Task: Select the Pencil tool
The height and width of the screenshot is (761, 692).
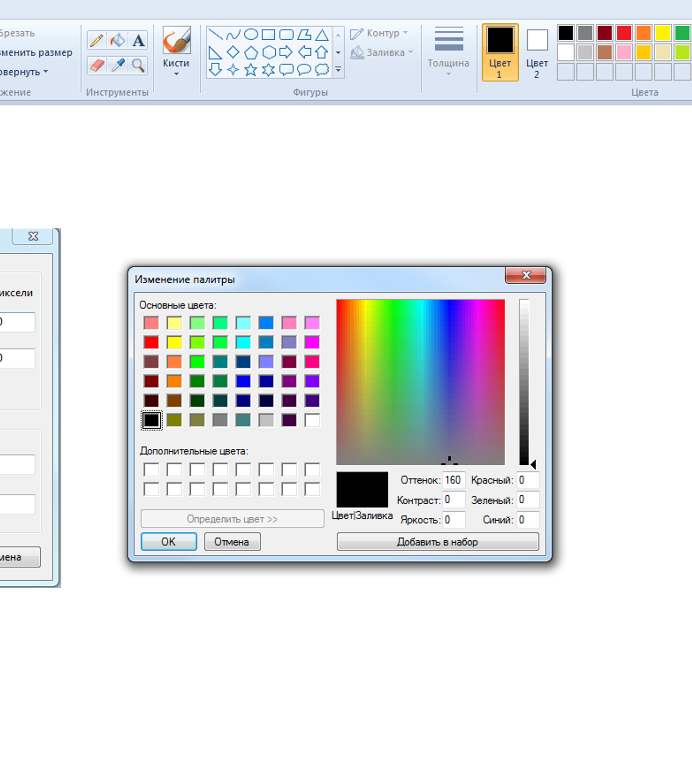Action: (x=97, y=40)
